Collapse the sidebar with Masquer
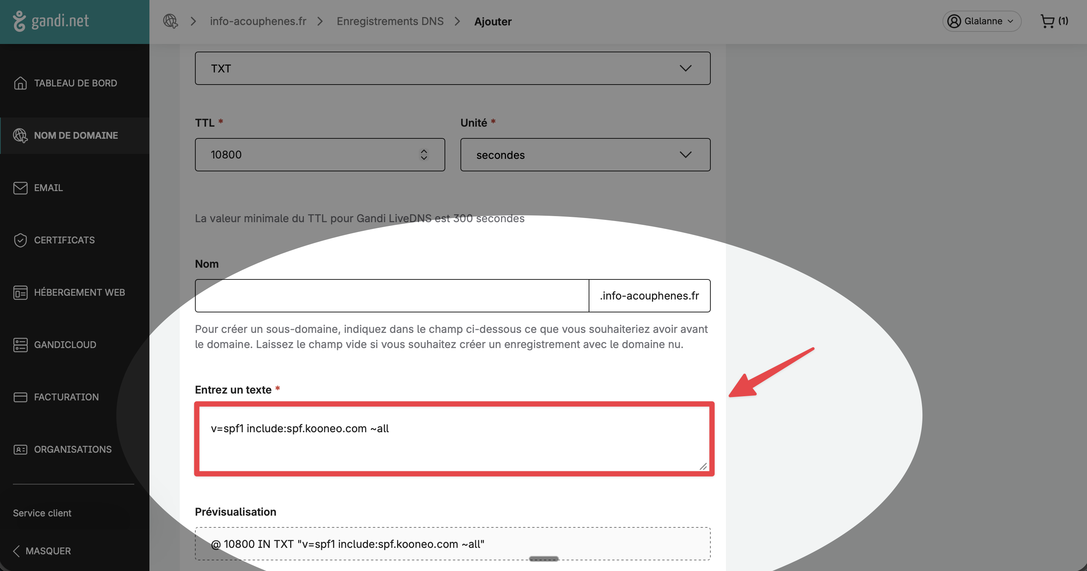 42,551
